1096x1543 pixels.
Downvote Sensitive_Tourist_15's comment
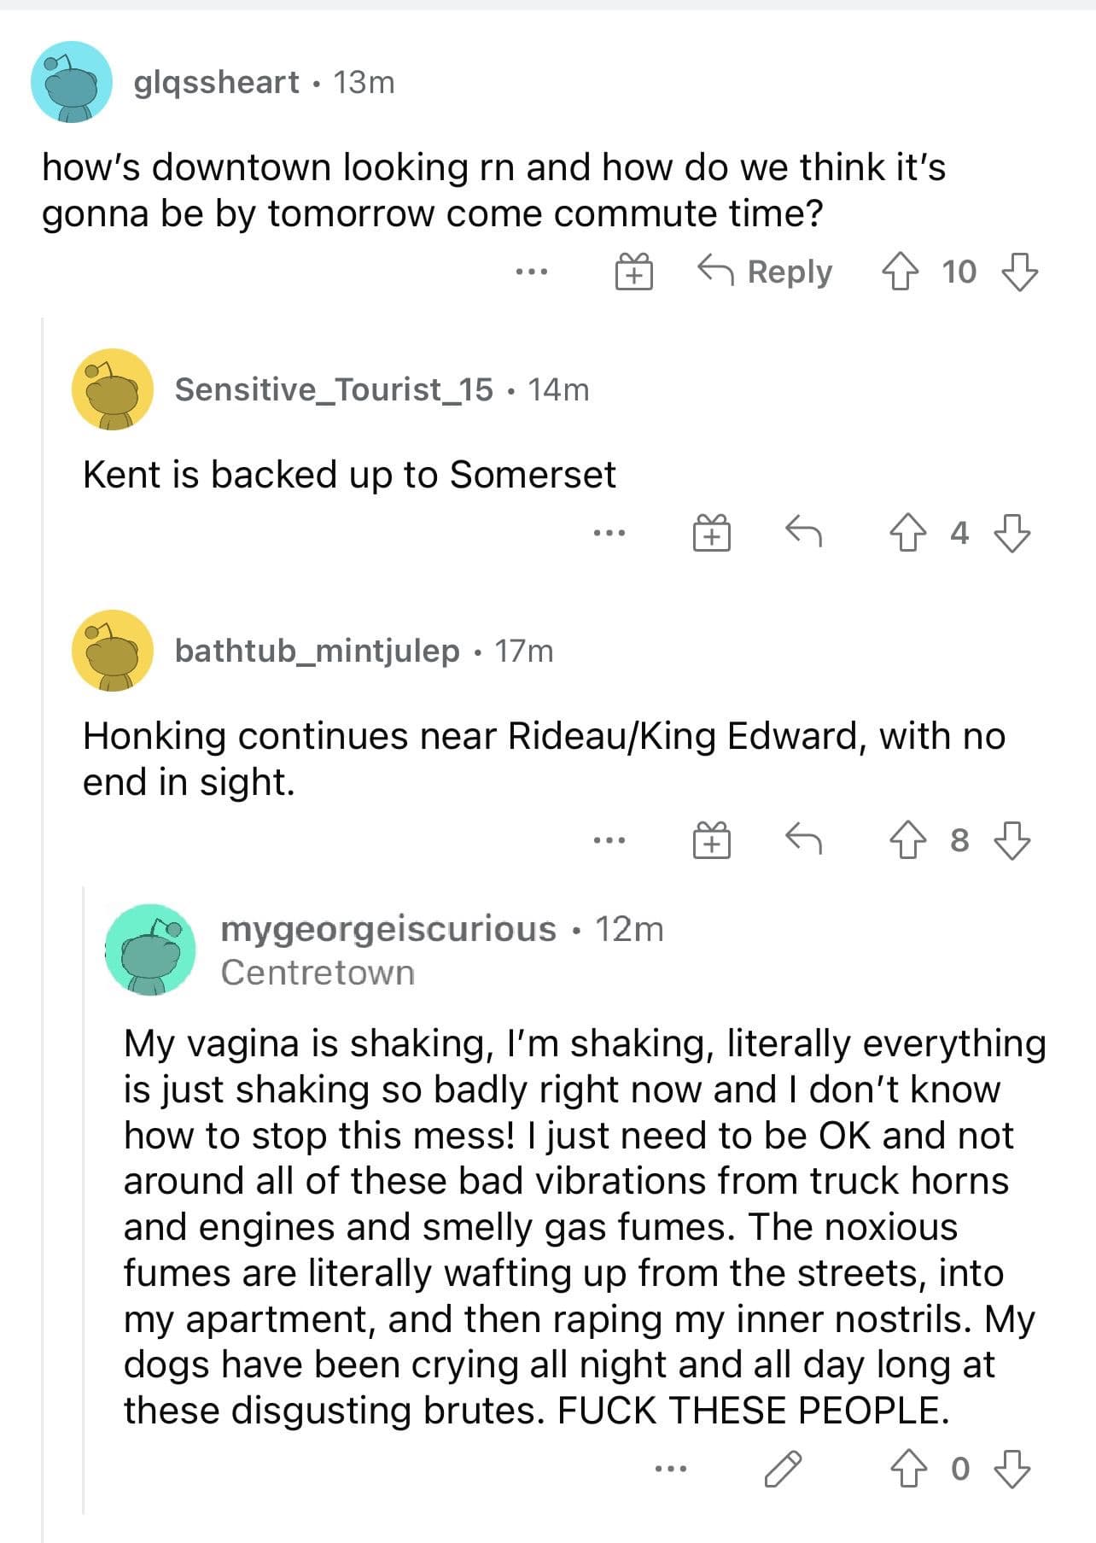coord(1012,533)
